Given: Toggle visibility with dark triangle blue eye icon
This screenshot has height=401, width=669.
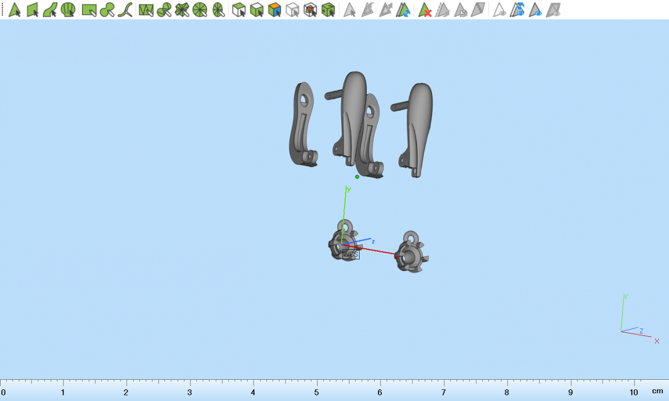Looking at the screenshot, I should 536,9.
